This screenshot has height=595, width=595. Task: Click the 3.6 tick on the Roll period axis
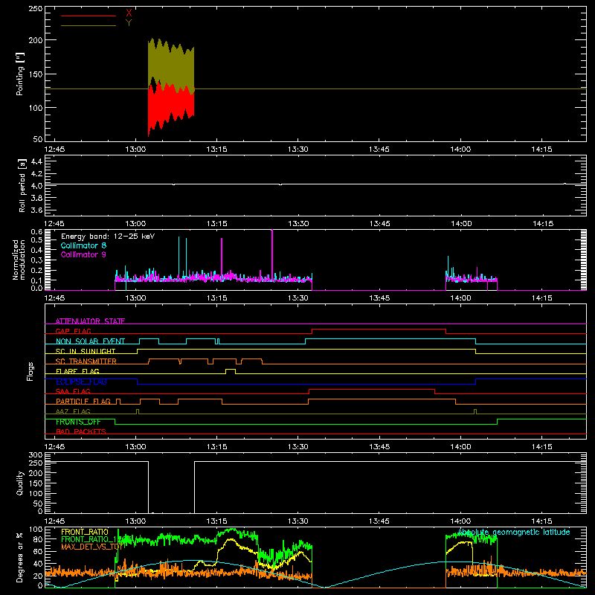click(36, 210)
